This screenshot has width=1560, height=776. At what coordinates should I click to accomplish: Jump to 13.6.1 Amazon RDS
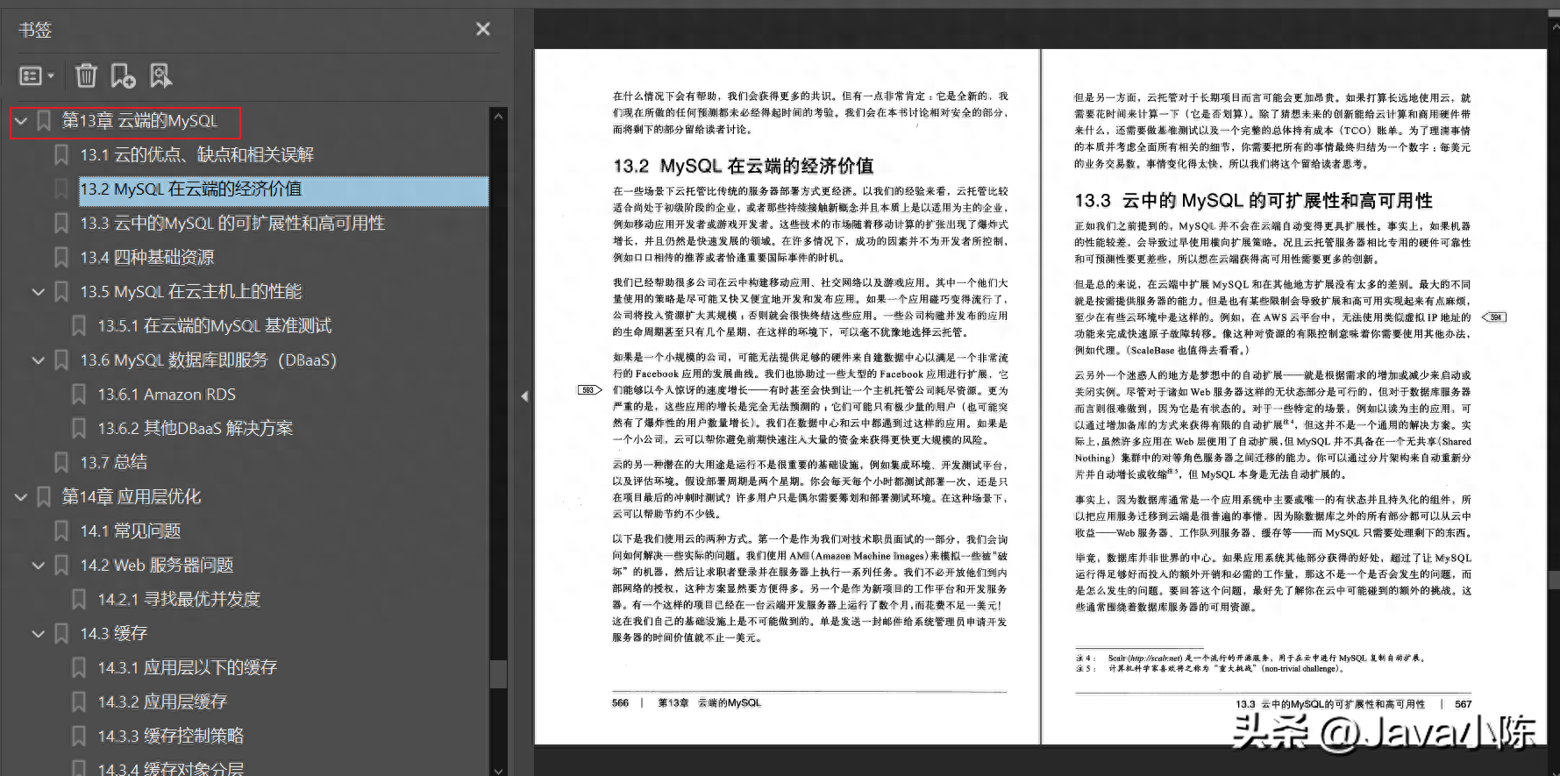[167, 395]
